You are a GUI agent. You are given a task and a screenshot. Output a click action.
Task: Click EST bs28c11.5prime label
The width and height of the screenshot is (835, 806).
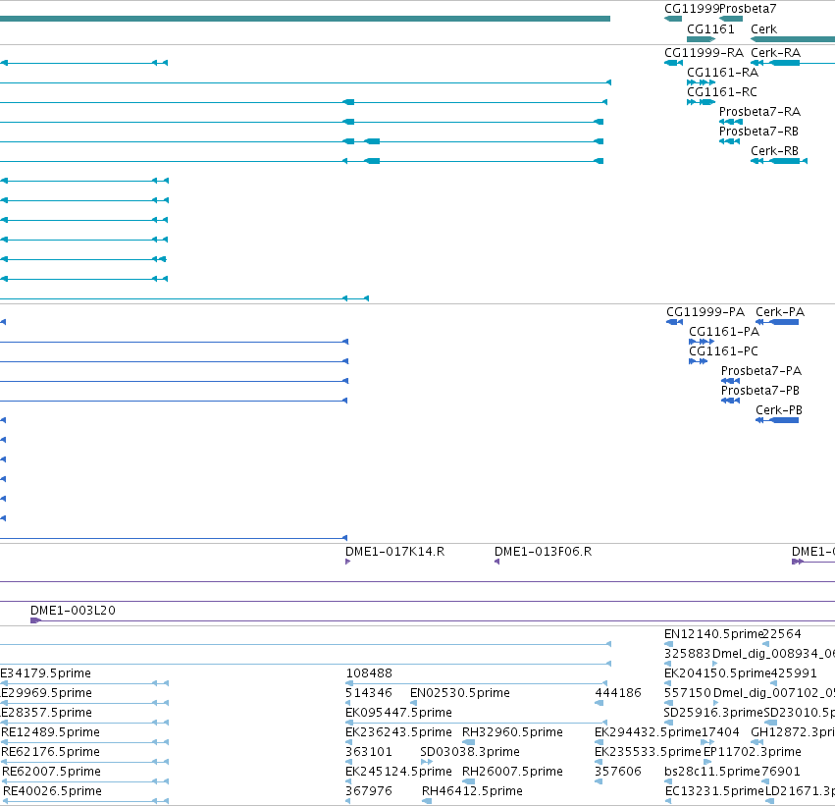[x=712, y=772]
